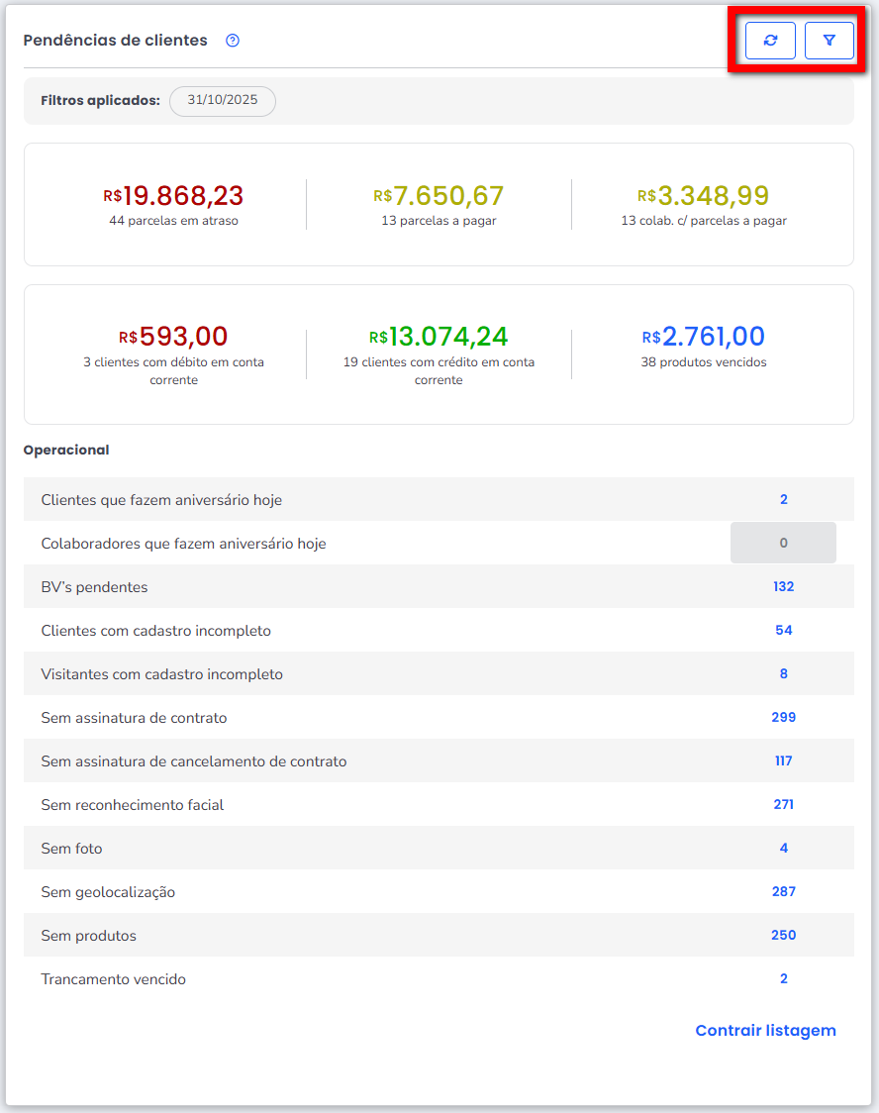Click the refresh icon button
The width and height of the screenshot is (879, 1113).
770,41
